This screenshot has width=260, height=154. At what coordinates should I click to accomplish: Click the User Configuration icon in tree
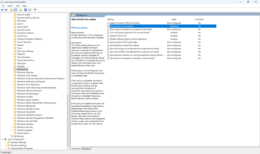tap(5, 139)
